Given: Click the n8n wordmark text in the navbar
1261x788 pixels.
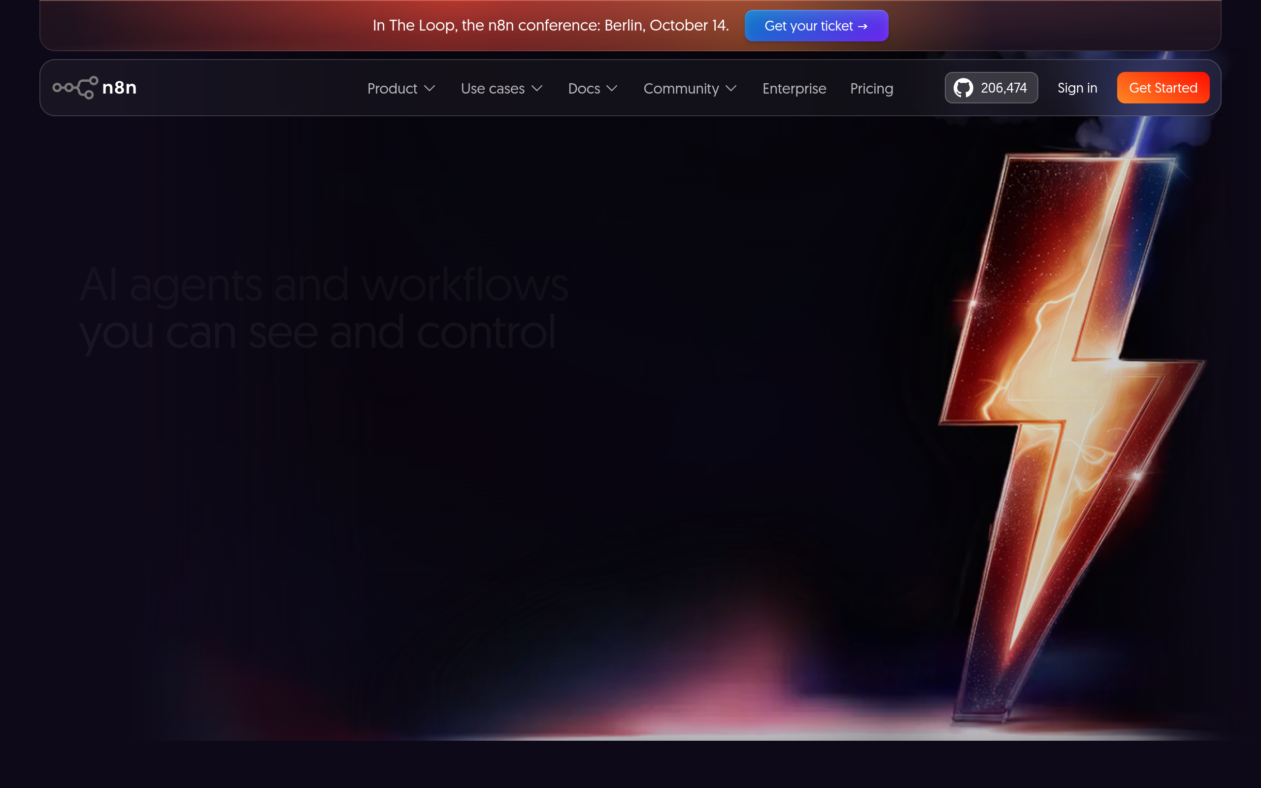Looking at the screenshot, I should (119, 88).
